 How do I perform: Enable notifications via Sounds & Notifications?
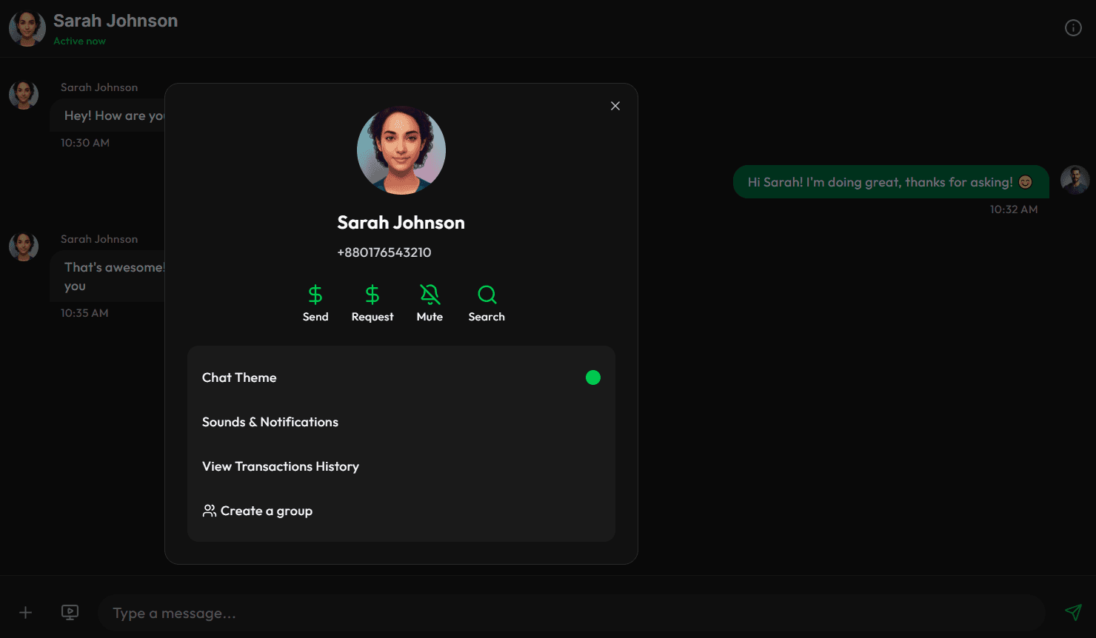pyautogui.click(x=270, y=422)
